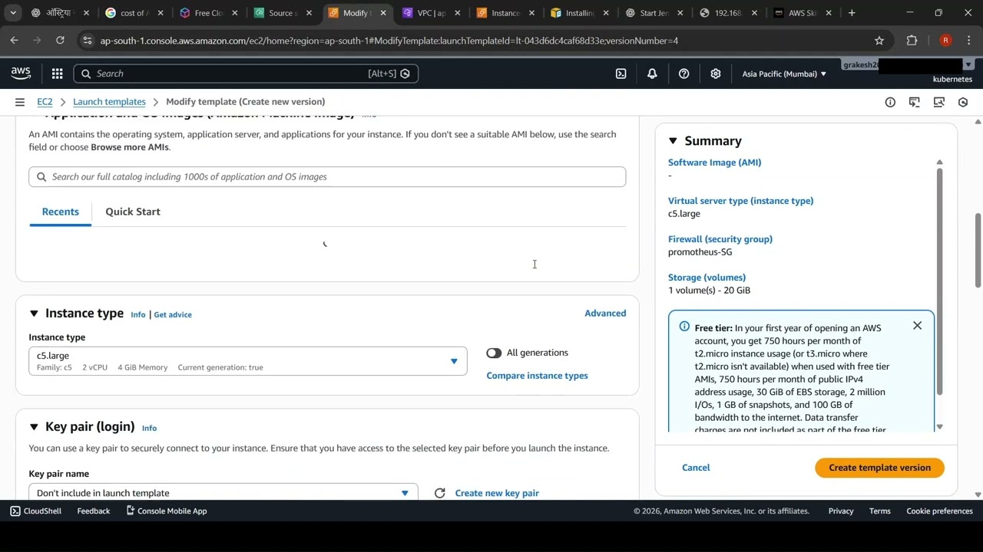The image size is (983, 552).
Task: Click the Storage (volumes) summary link
Action: click(x=707, y=278)
